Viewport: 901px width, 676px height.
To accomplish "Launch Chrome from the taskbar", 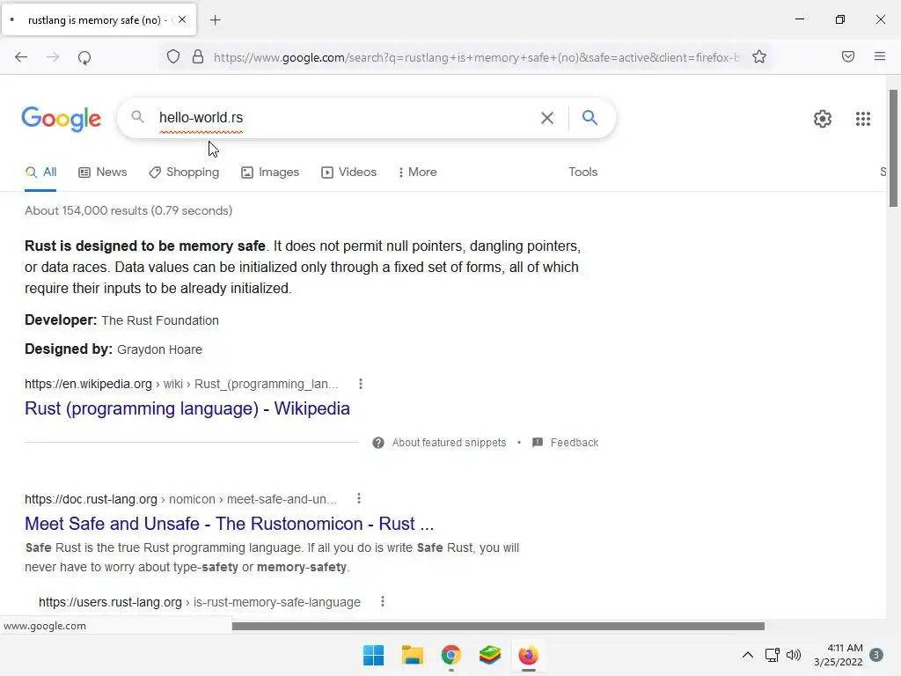I will point(451,655).
